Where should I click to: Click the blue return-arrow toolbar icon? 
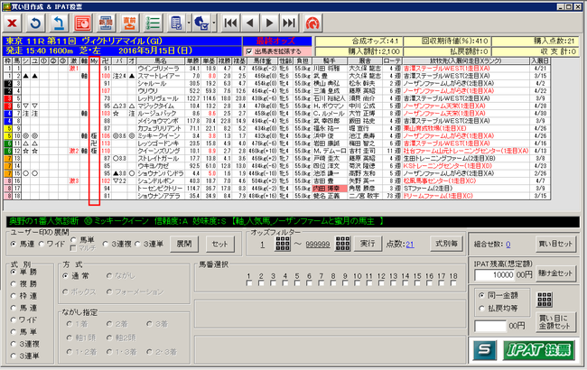(59, 23)
